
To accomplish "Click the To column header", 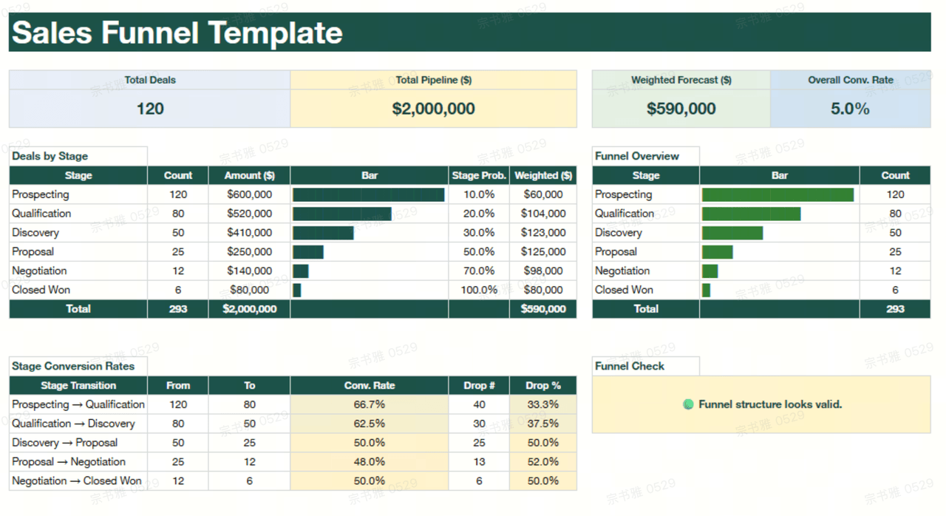I will pyautogui.click(x=250, y=385).
